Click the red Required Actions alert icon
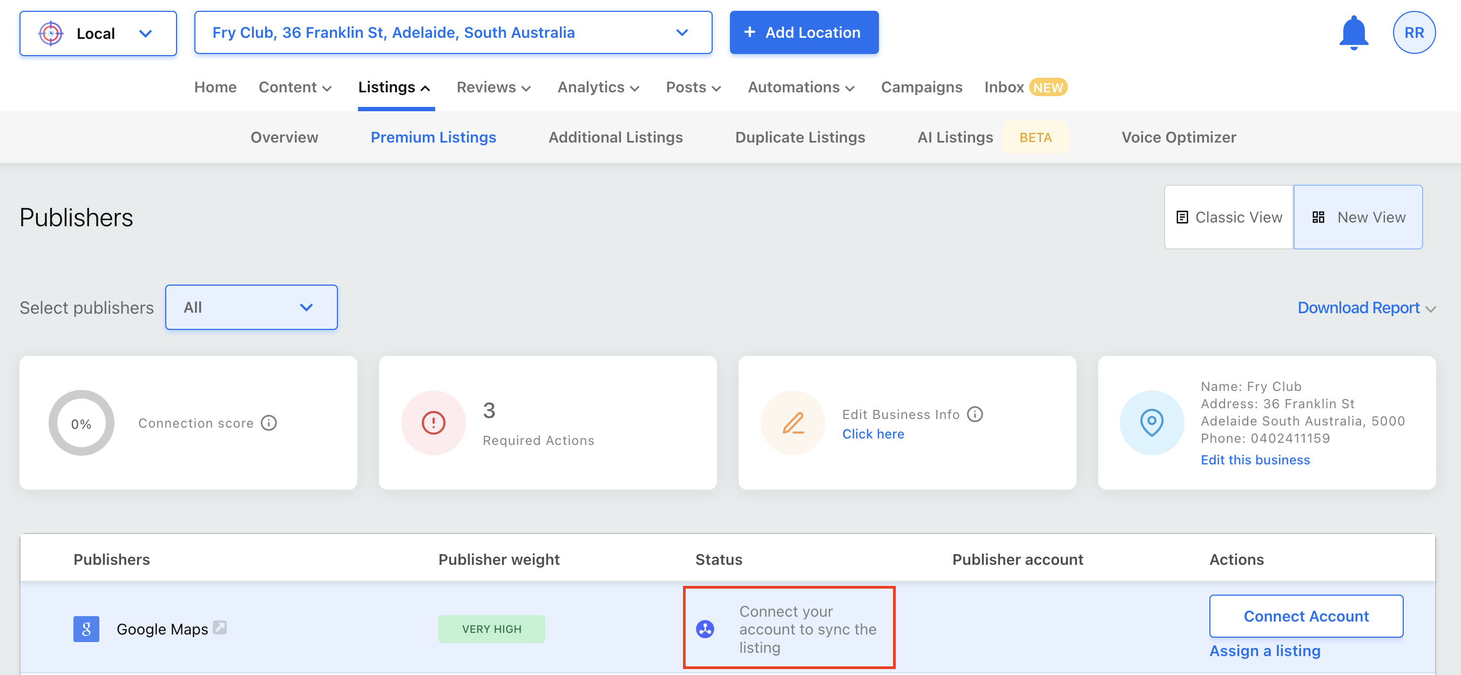The image size is (1461, 675). [x=434, y=423]
